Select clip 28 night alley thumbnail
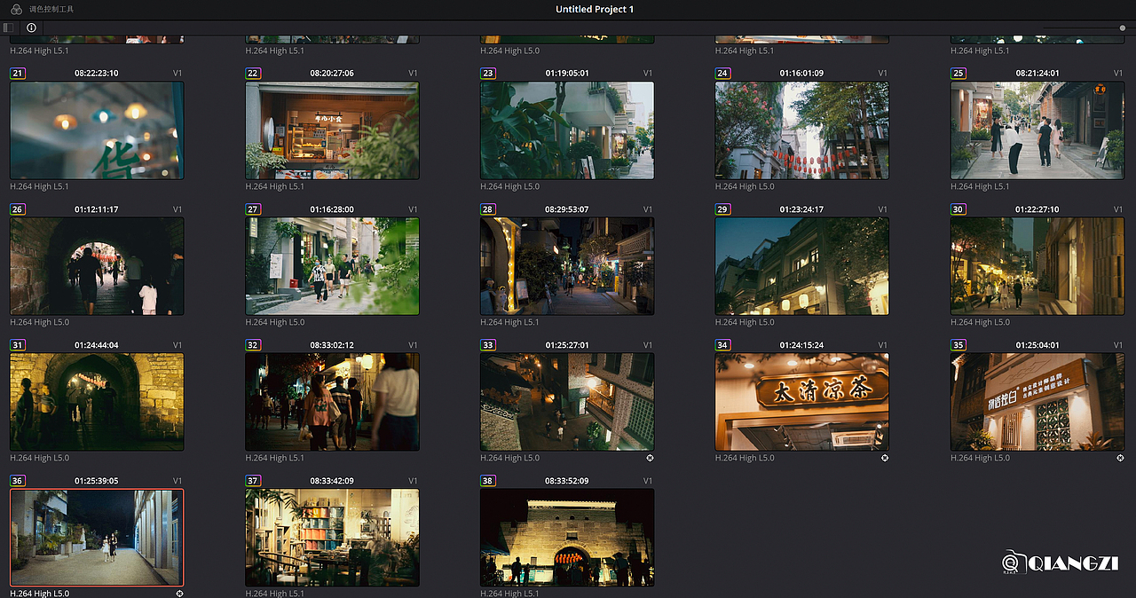The width and height of the screenshot is (1136, 598). (x=567, y=266)
